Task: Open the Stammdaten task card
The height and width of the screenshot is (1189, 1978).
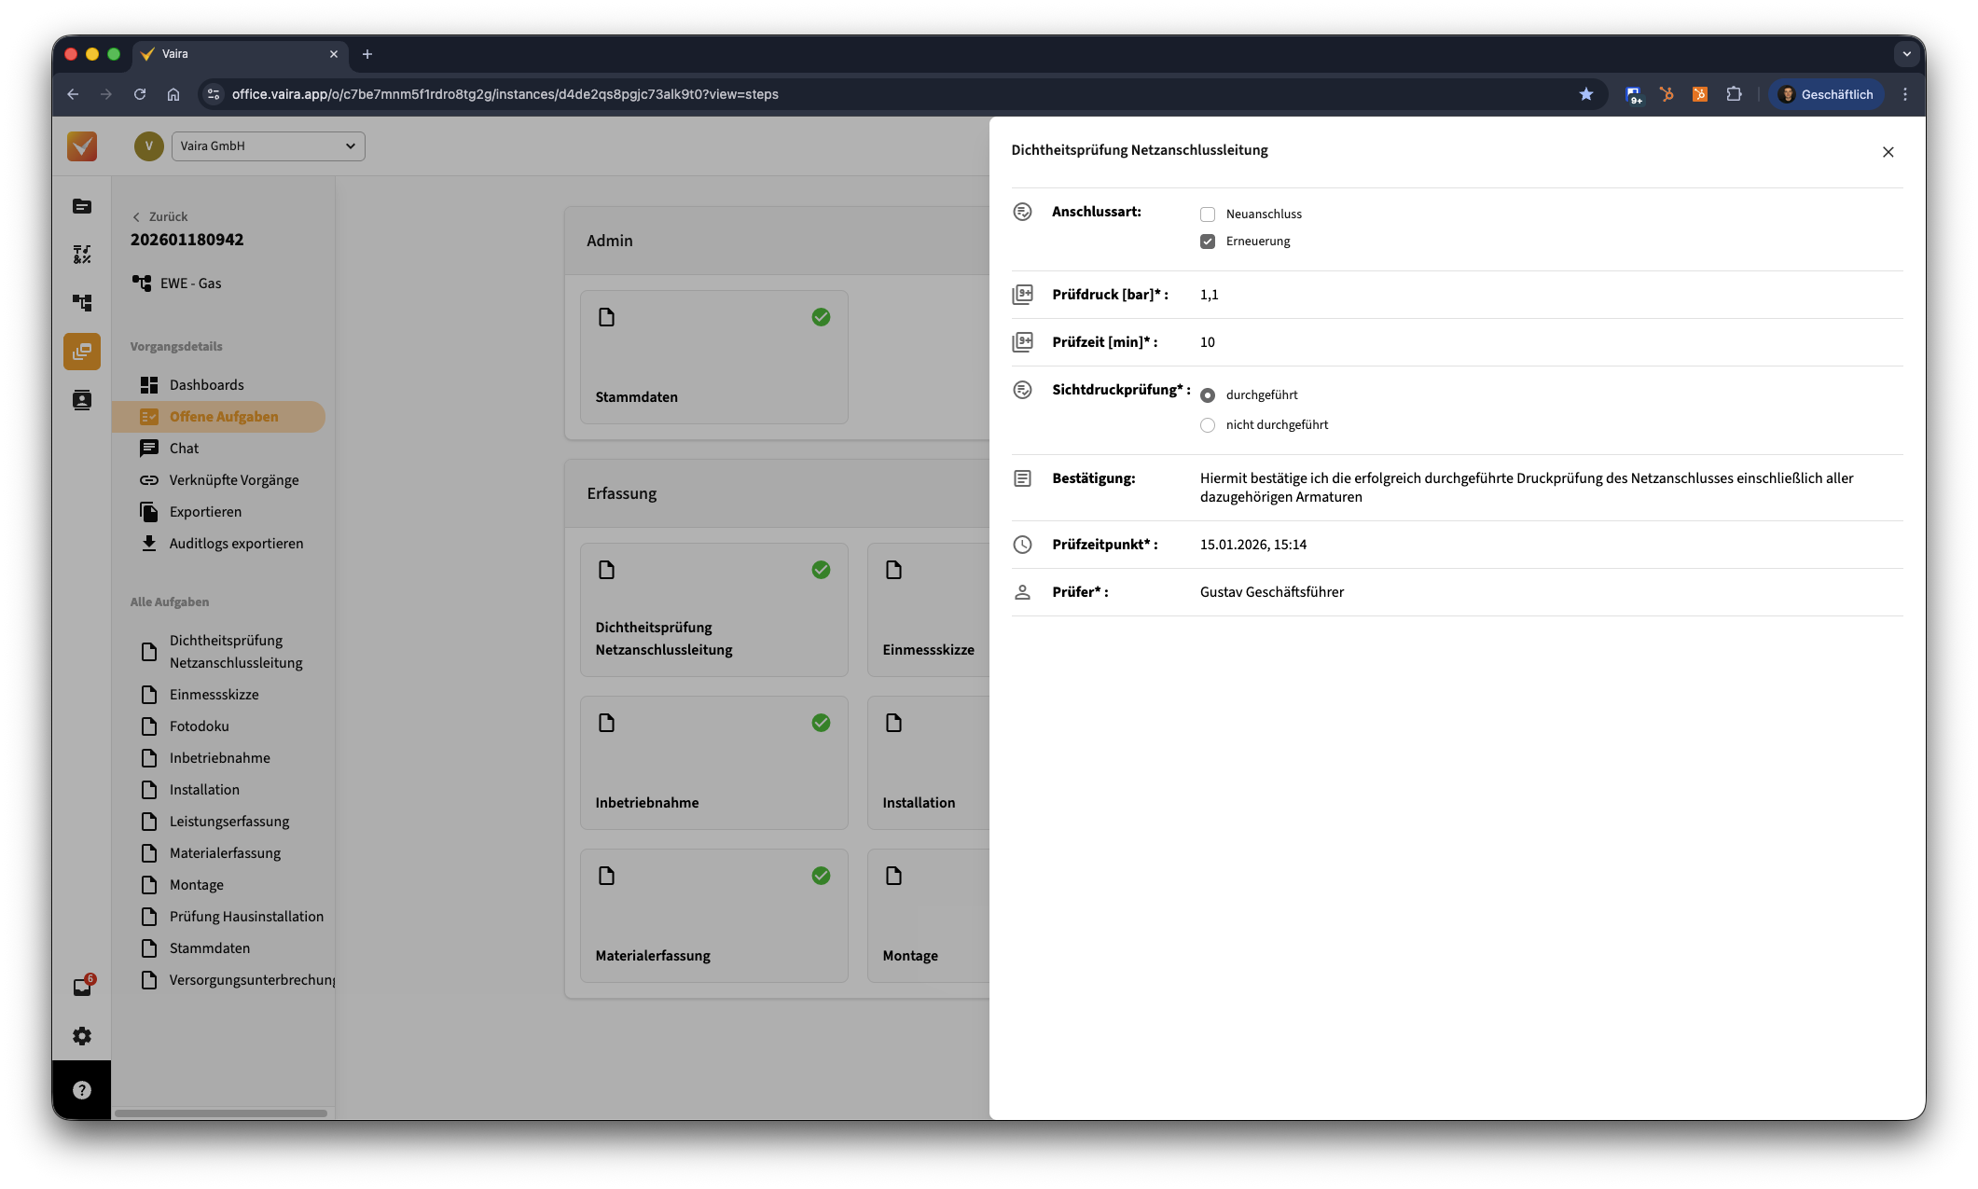Action: [x=713, y=357]
